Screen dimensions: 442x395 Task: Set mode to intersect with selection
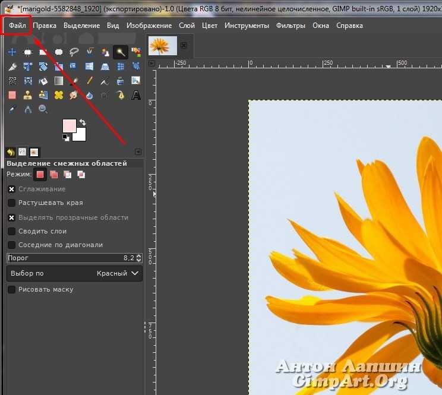point(81,175)
